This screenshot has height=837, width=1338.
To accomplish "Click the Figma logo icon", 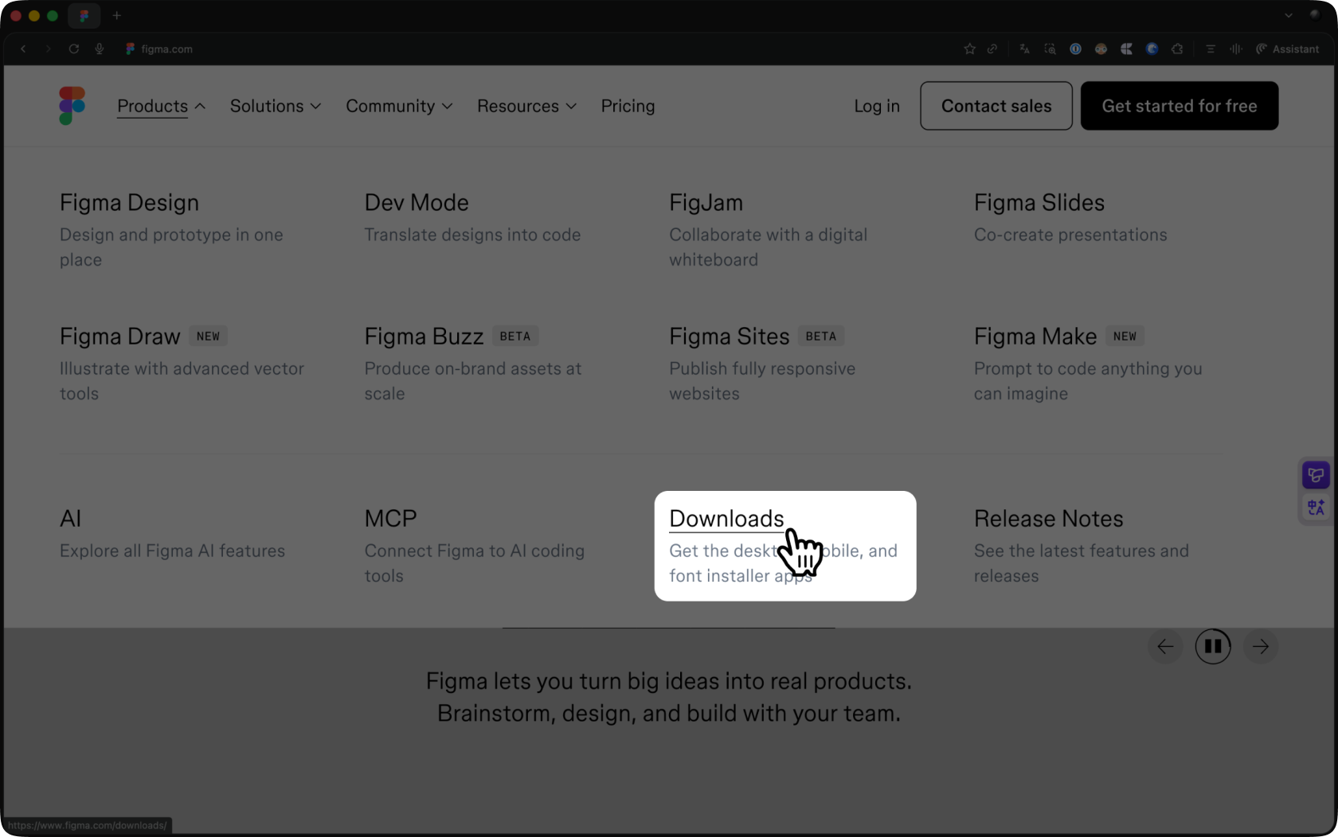I will click(x=72, y=106).
